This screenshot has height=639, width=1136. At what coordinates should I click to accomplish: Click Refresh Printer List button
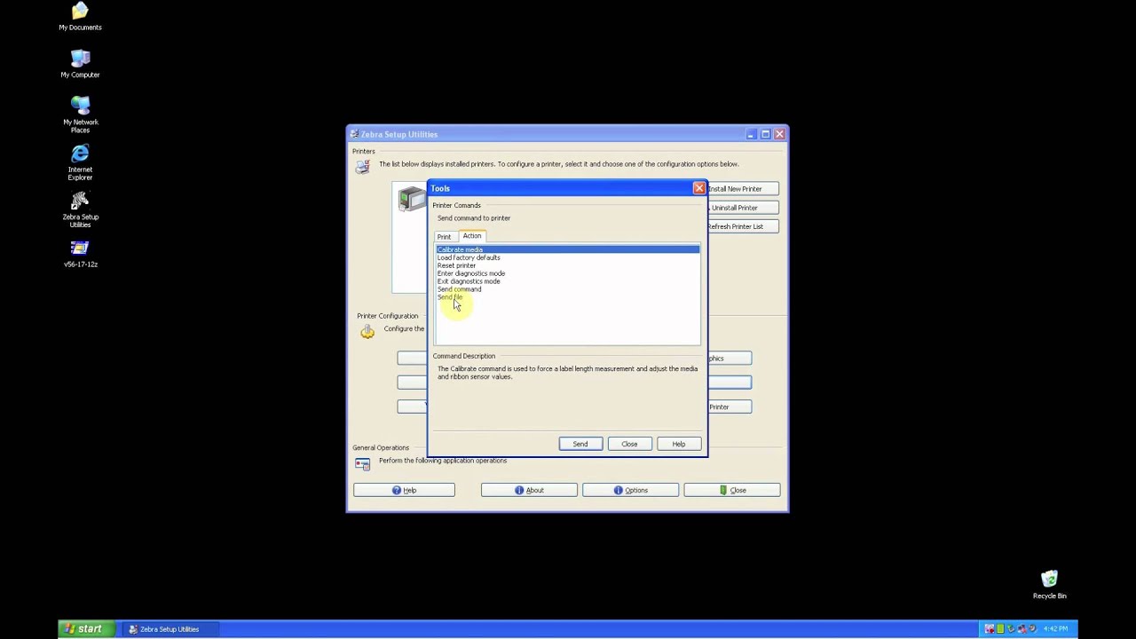click(742, 226)
